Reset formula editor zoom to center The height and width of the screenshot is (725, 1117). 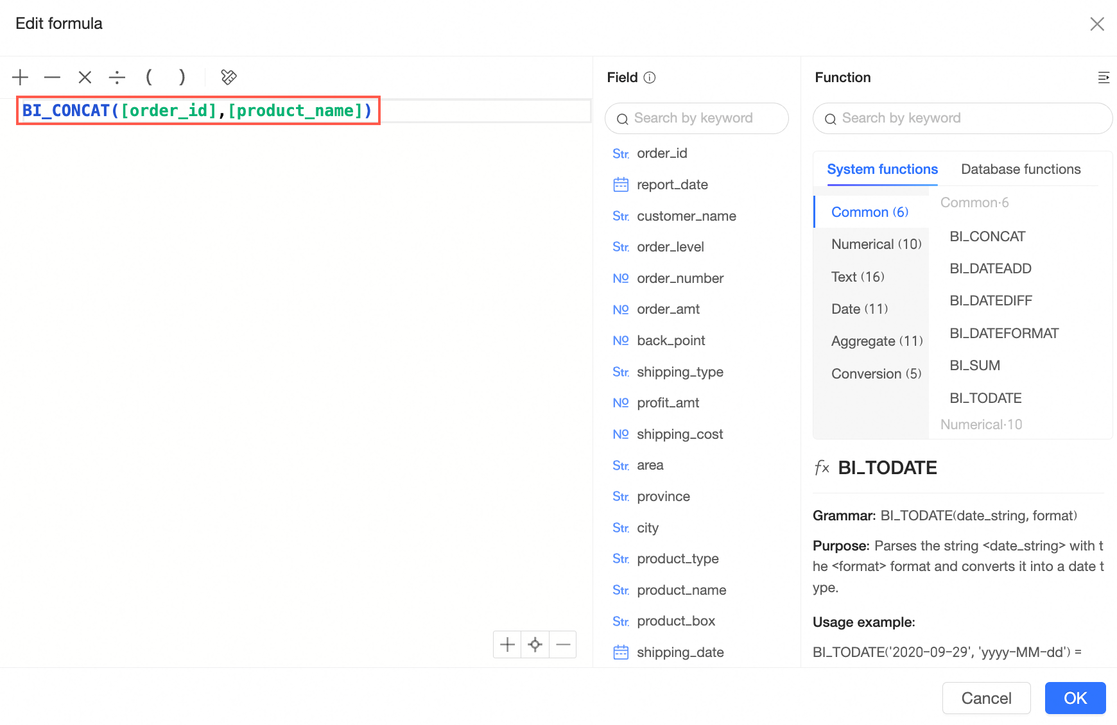coord(535,645)
